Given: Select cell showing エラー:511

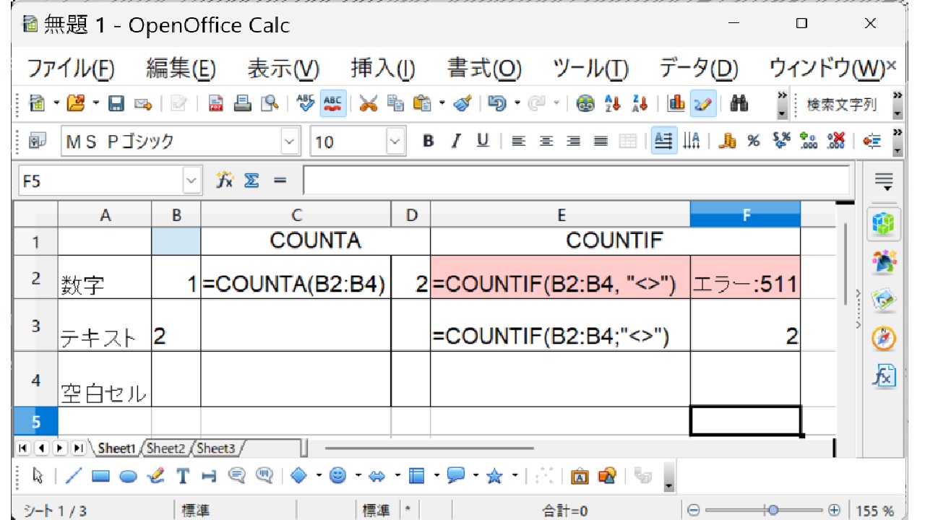Looking at the screenshot, I should (x=745, y=277).
